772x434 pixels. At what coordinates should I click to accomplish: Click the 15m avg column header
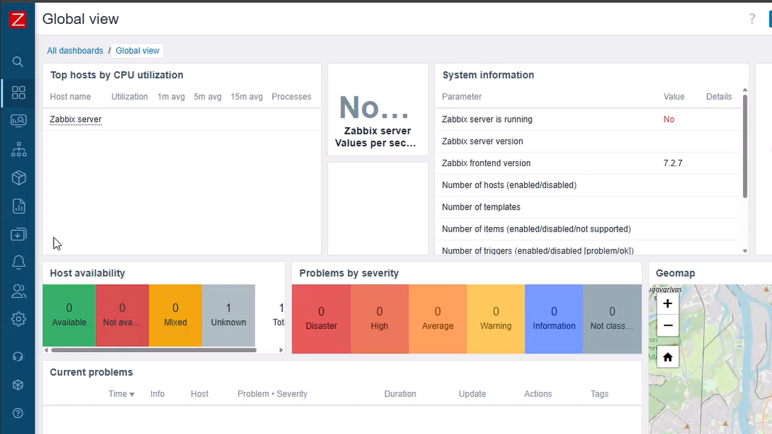pos(247,97)
